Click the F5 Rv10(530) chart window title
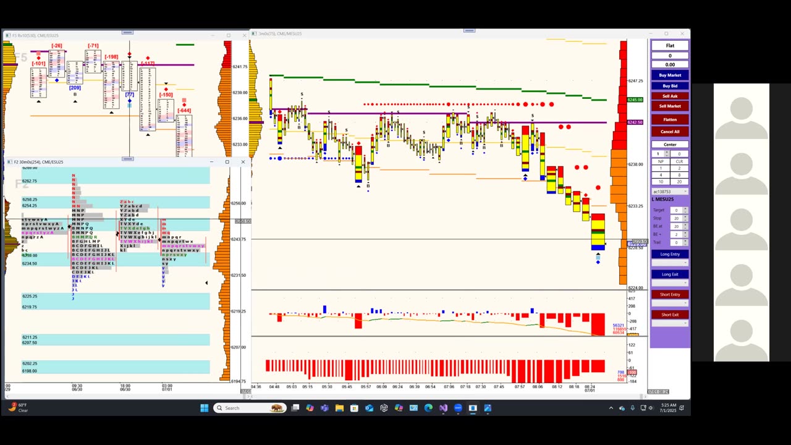The image size is (791, 445). [36, 35]
